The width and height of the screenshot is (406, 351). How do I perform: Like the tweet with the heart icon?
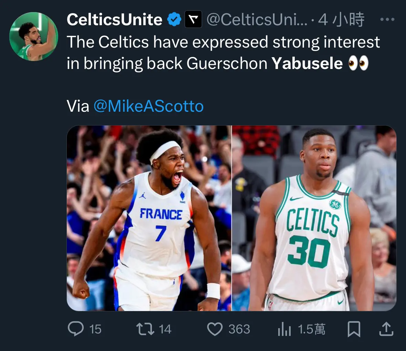click(215, 329)
